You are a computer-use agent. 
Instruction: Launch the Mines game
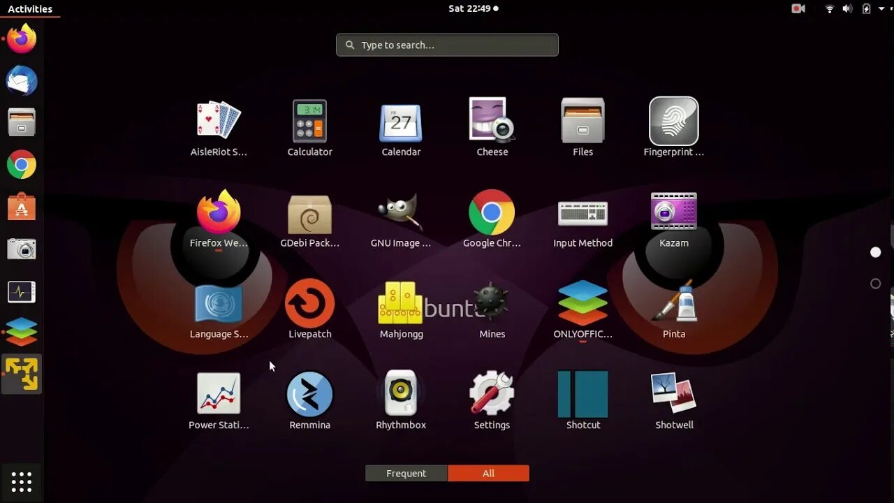pos(492,309)
